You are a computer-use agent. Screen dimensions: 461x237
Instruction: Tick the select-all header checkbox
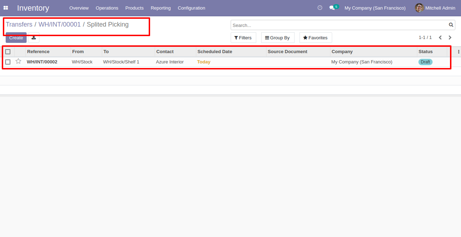coord(8,52)
